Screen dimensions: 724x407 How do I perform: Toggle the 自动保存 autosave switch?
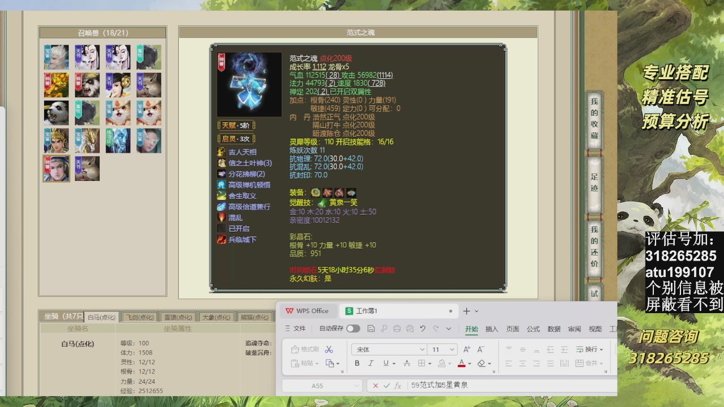[354, 328]
